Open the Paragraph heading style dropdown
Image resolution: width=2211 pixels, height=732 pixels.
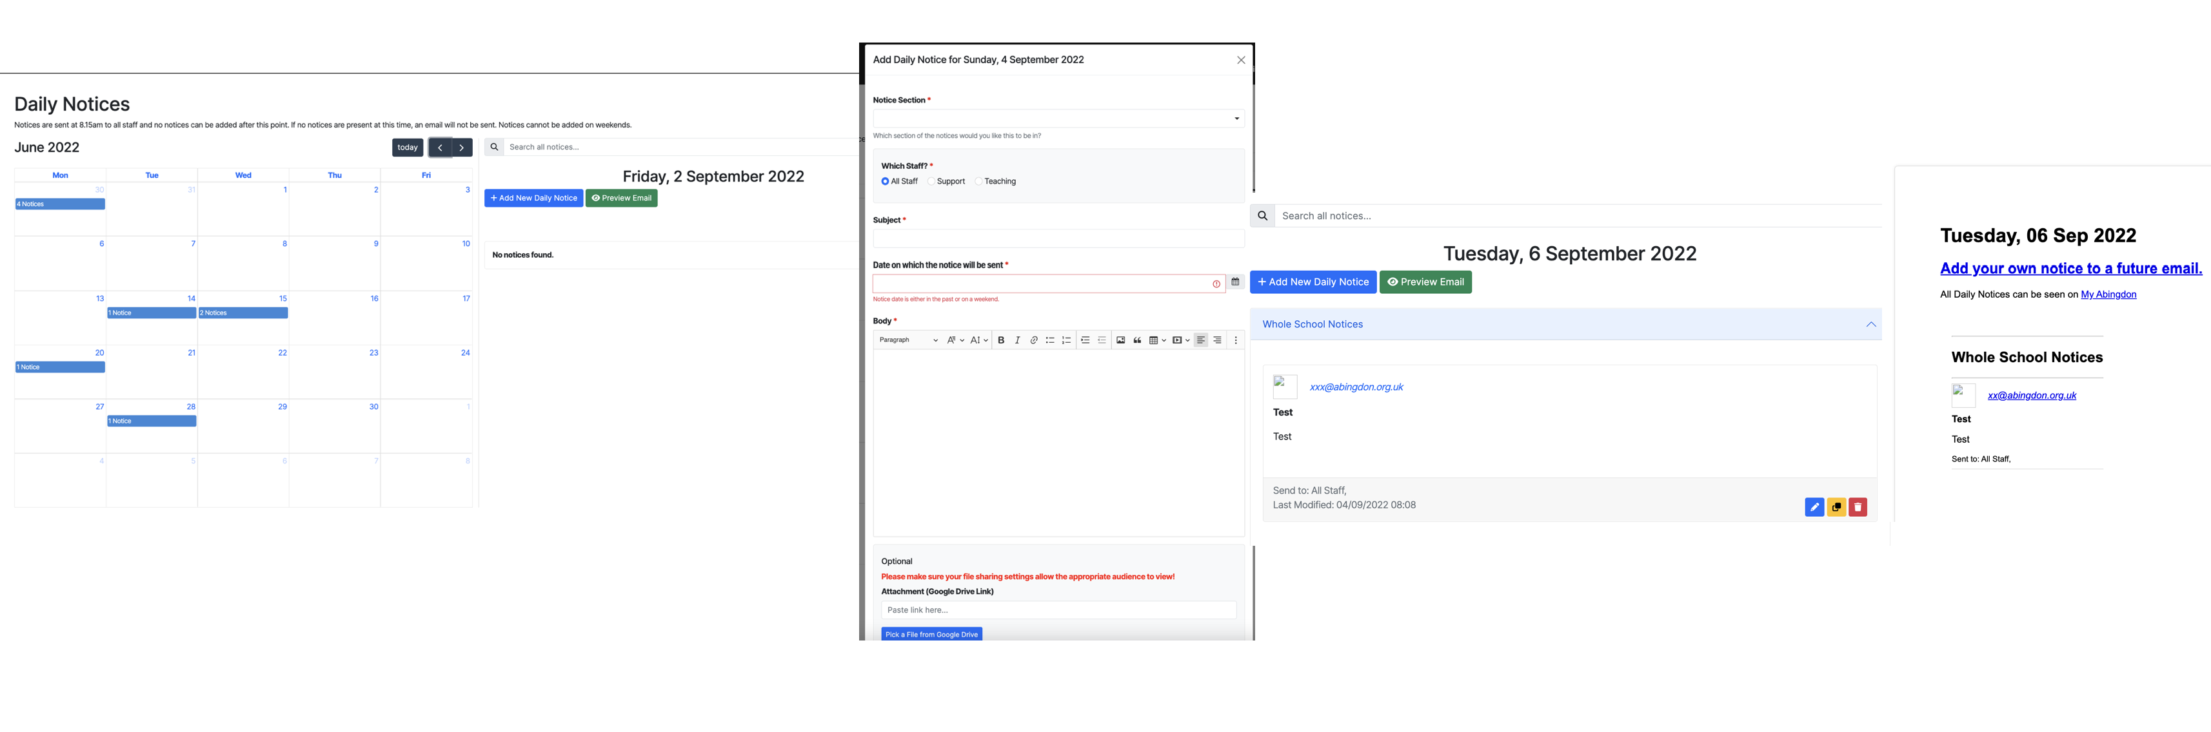907,340
